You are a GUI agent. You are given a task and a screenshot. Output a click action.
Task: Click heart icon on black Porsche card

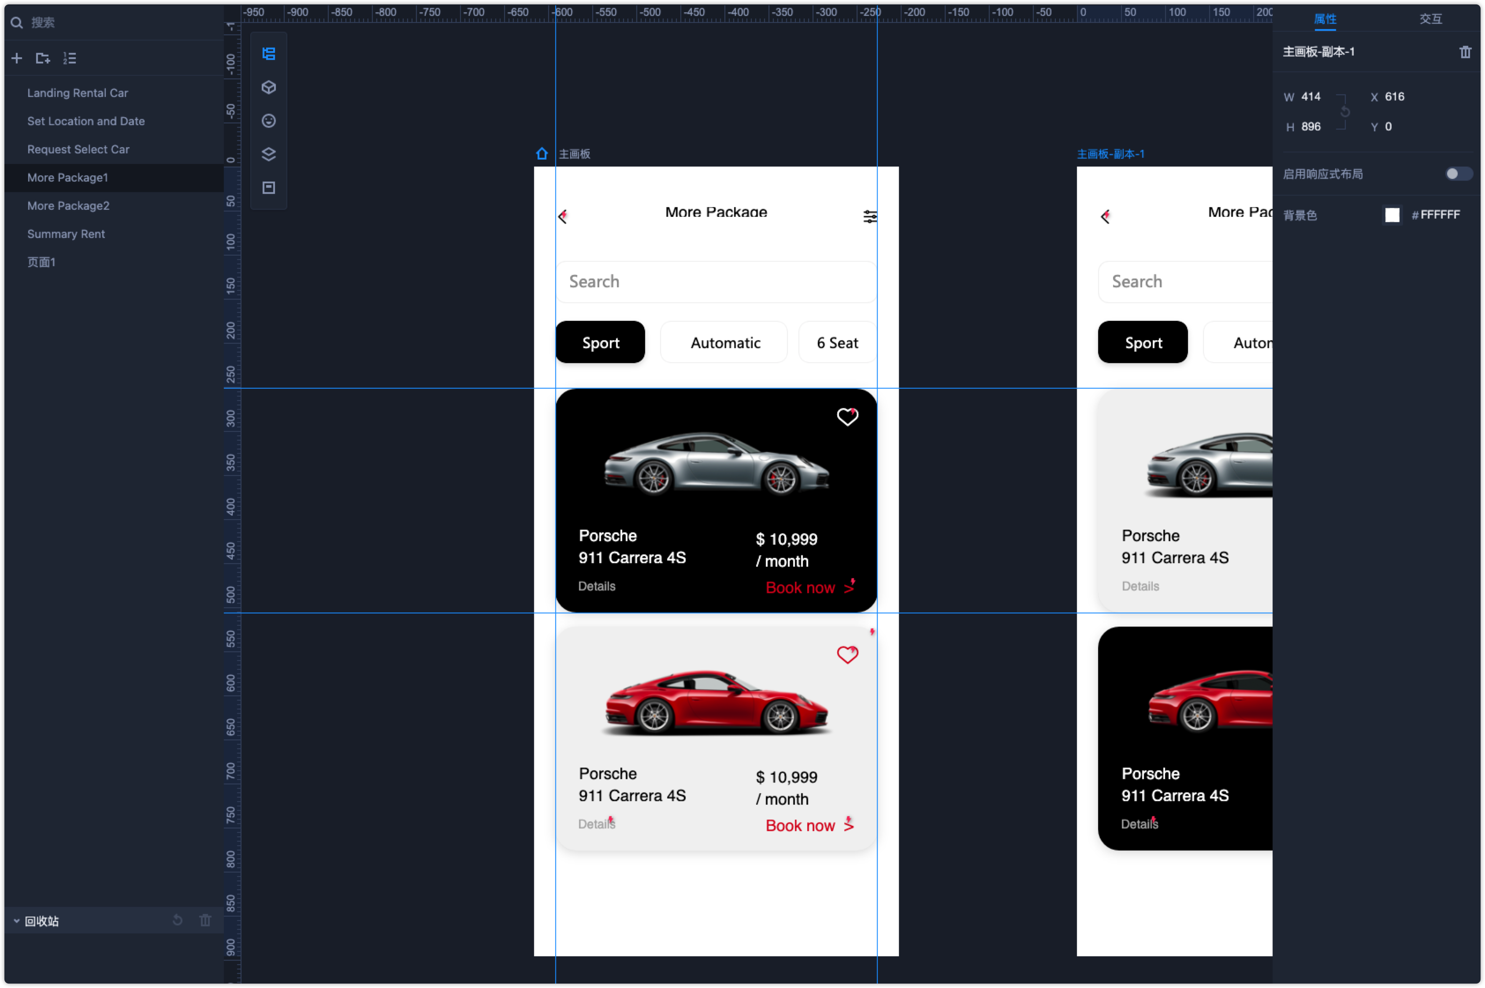pyautogui.click(x=847, y=416)
